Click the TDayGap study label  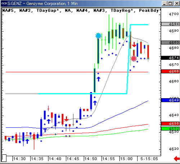(x=48, y=10)
